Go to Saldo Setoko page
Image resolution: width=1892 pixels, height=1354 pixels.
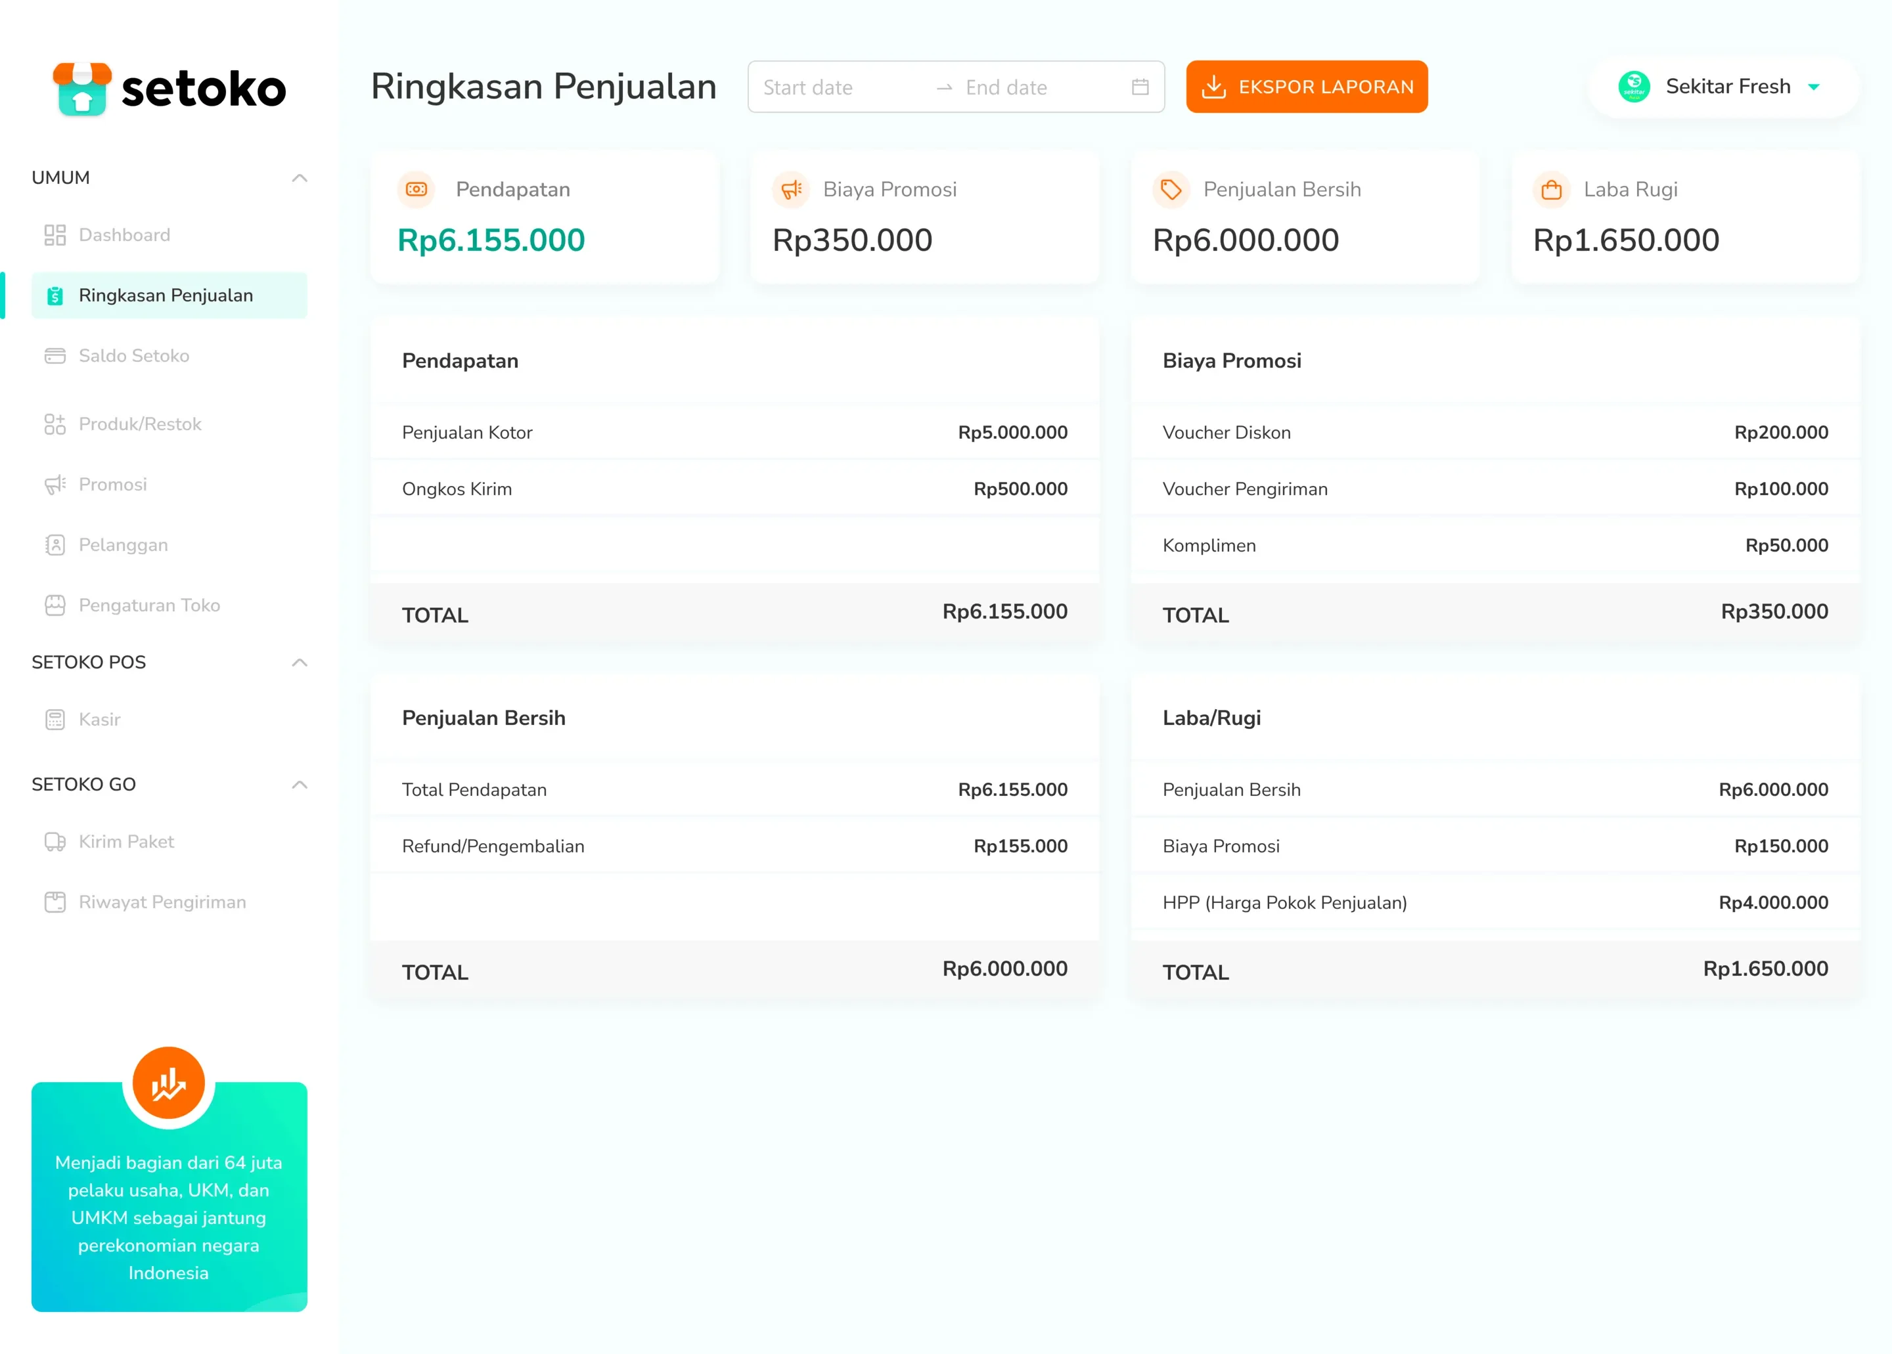point(169,356)
